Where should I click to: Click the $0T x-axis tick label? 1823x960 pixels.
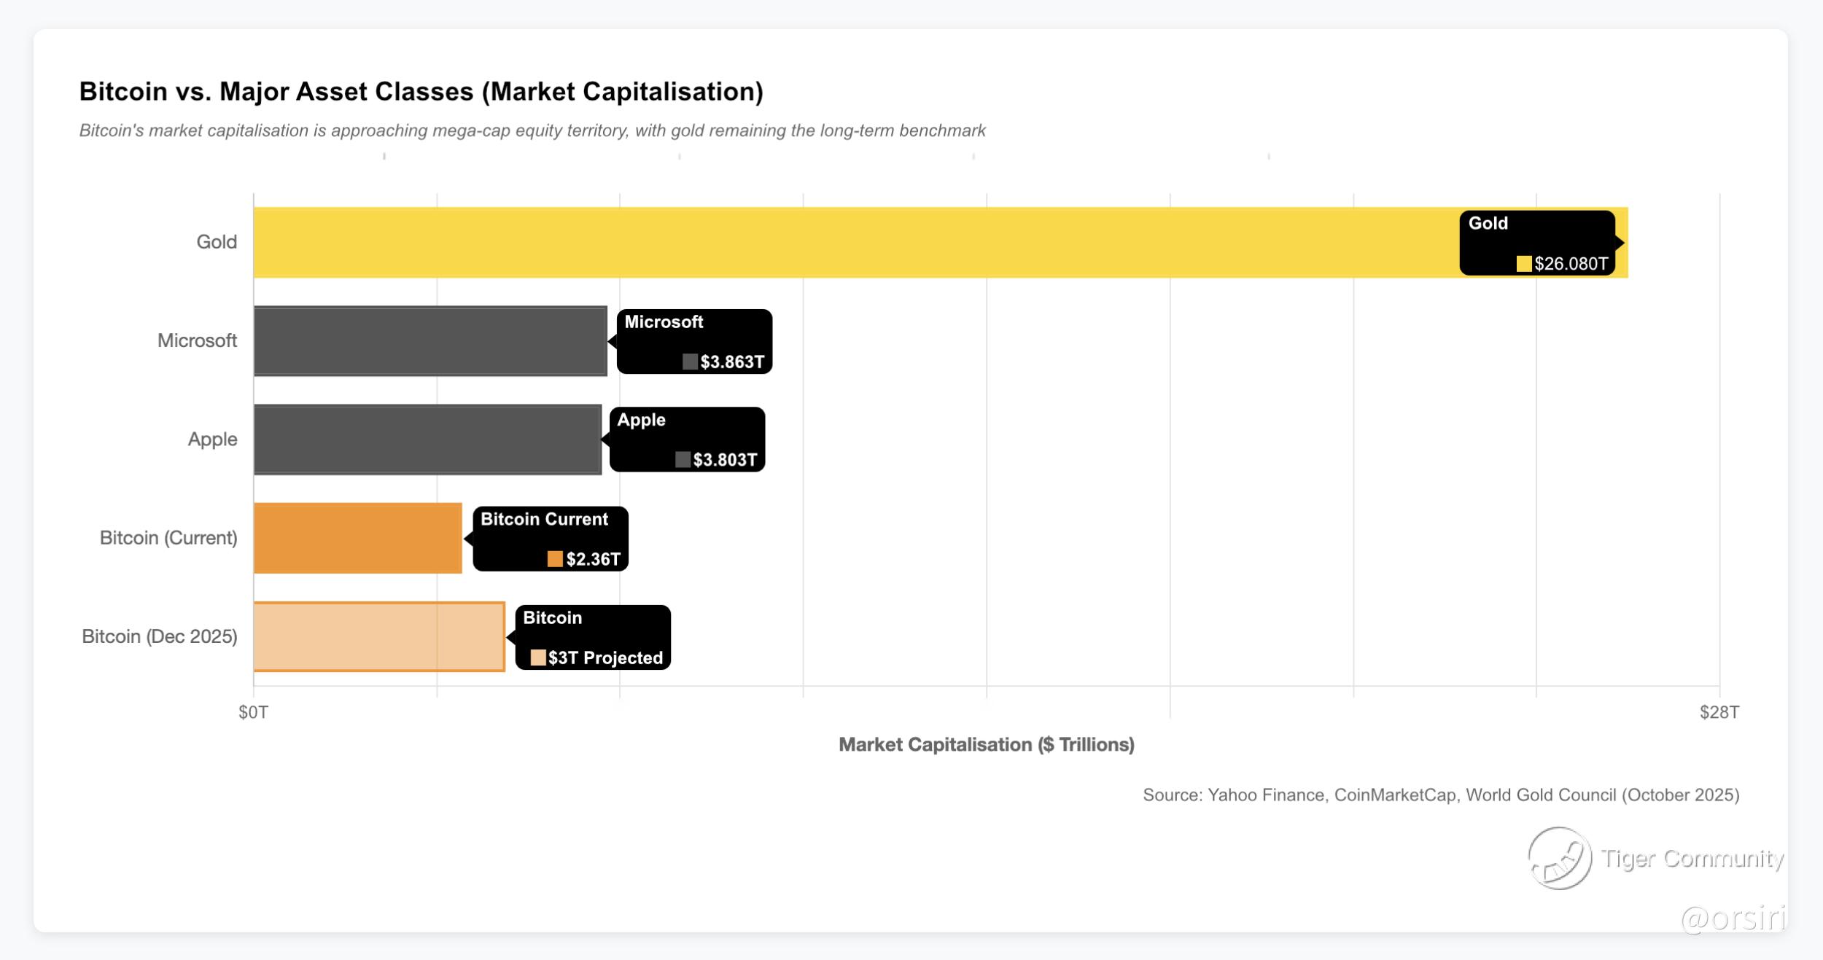point(253,712)
